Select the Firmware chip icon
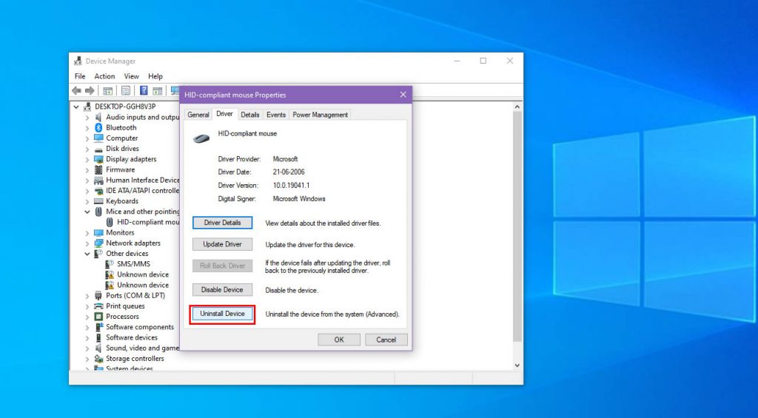The height and width of the screenshot is (418, 758). point(98,169)
